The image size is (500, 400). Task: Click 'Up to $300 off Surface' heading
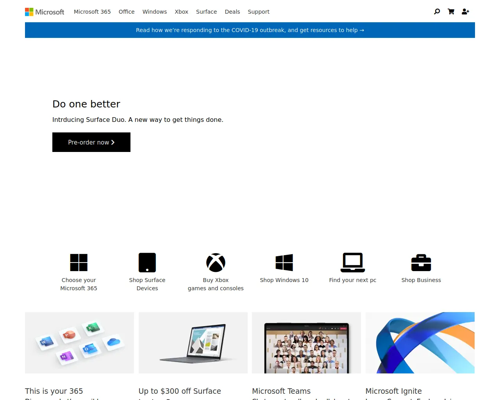[x=180, y=391]
